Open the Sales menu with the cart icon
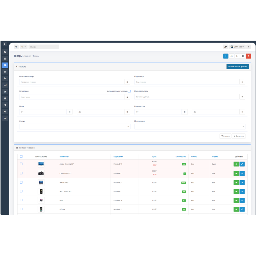Image resolution: width=256 pixels, height=256 pixels. pyautogui.click(x=4, y=92)
